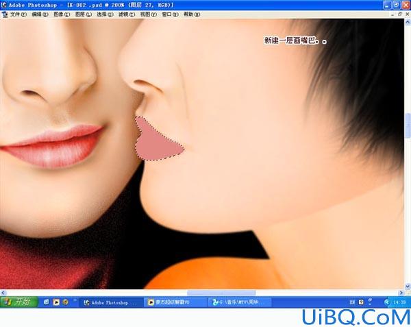
Task: Click the vertical scrollbar up arrow
Action: 408,23
